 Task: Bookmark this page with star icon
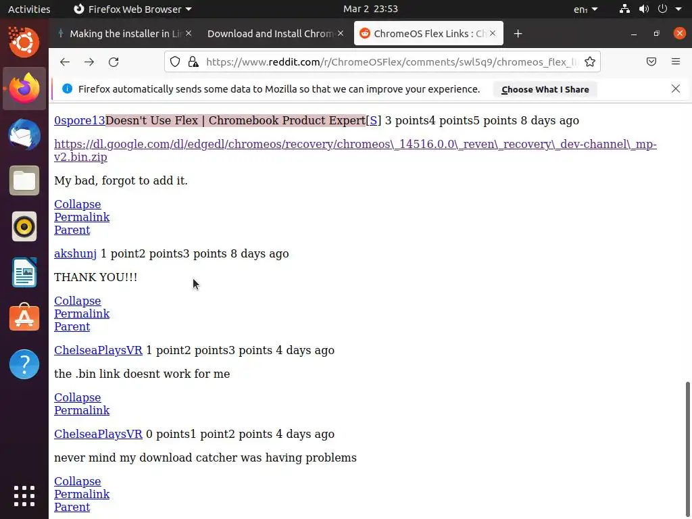(589, 61)
